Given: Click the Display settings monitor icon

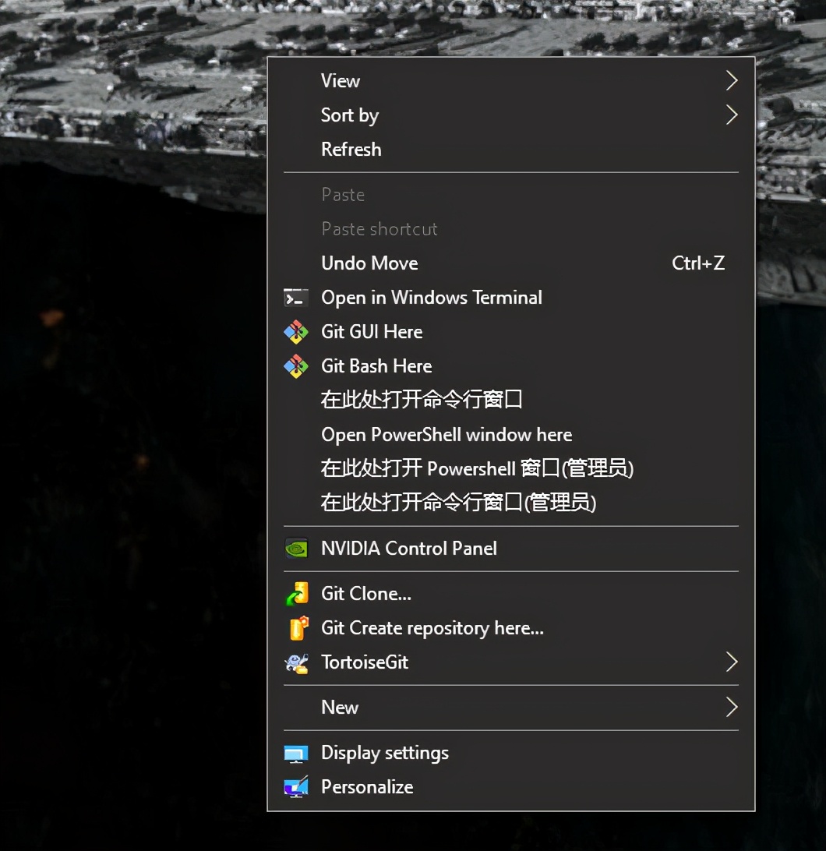Looking at the screenshot, I should pyautogui.click(x=297, y=752).
